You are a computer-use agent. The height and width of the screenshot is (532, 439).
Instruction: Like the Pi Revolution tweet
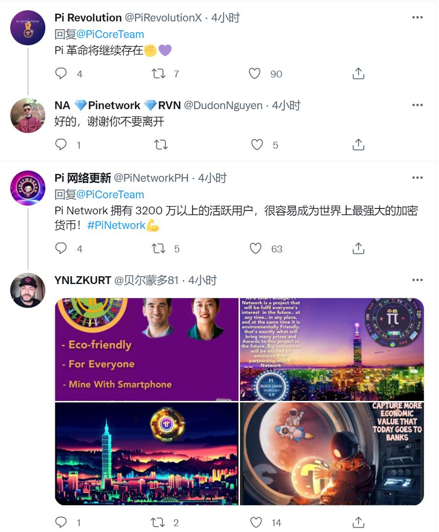tap(255, 73)
